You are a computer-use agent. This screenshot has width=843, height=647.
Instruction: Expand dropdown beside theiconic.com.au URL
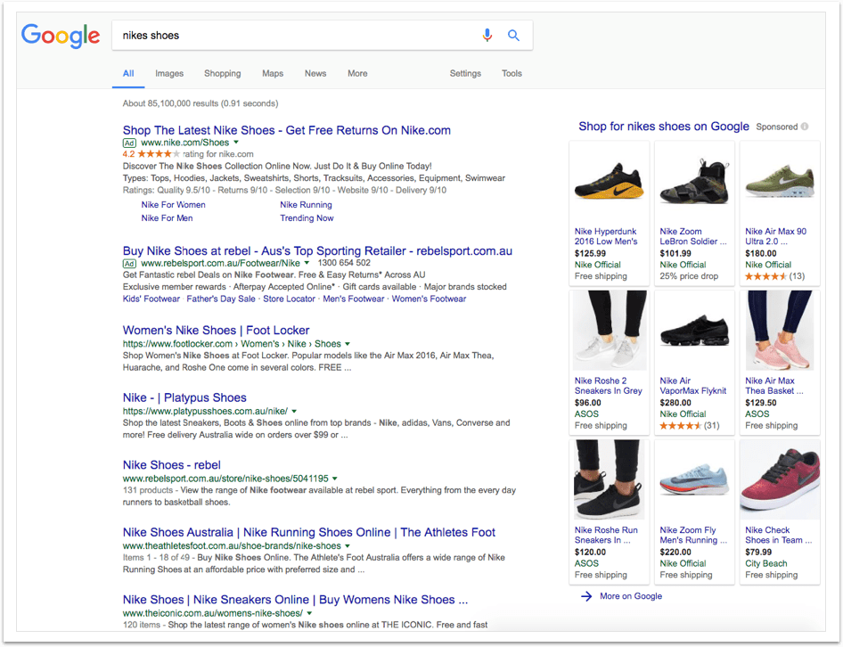pyautogui.click(x=309, y=613)
